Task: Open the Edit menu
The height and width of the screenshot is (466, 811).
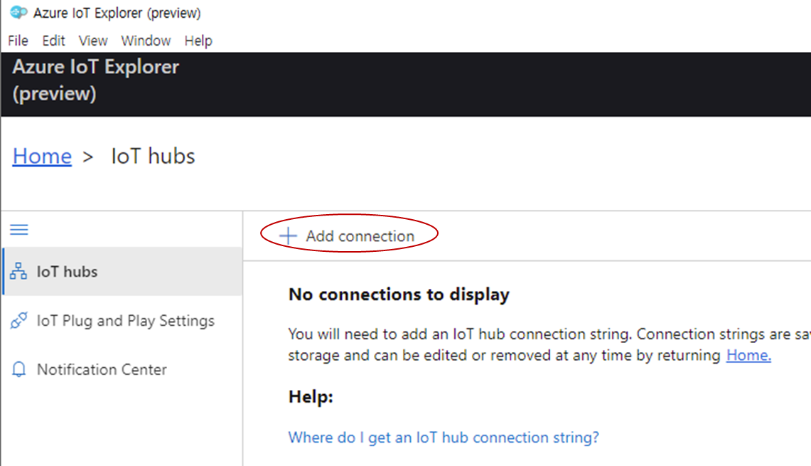Action: [x=53, y=41]
